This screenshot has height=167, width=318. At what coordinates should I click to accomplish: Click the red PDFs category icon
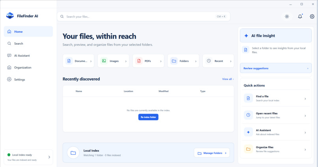139,61
